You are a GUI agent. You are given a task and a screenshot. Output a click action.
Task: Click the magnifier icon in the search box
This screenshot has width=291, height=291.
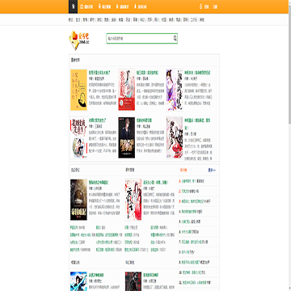click(x=175, y=39)
